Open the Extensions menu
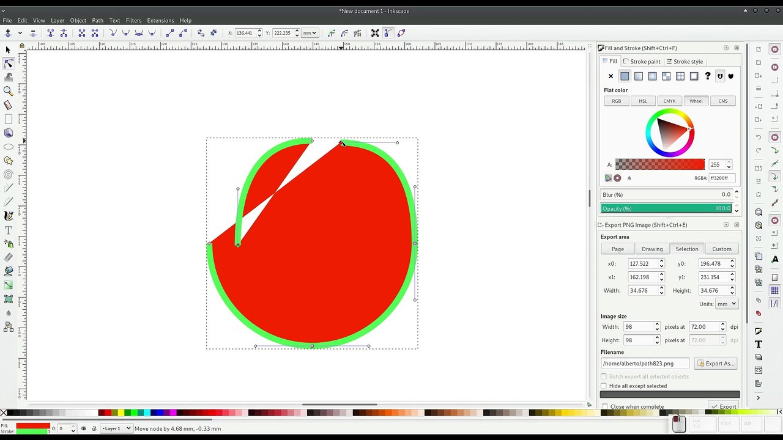Screen dimensions: 783x440 tap(160, 20)
